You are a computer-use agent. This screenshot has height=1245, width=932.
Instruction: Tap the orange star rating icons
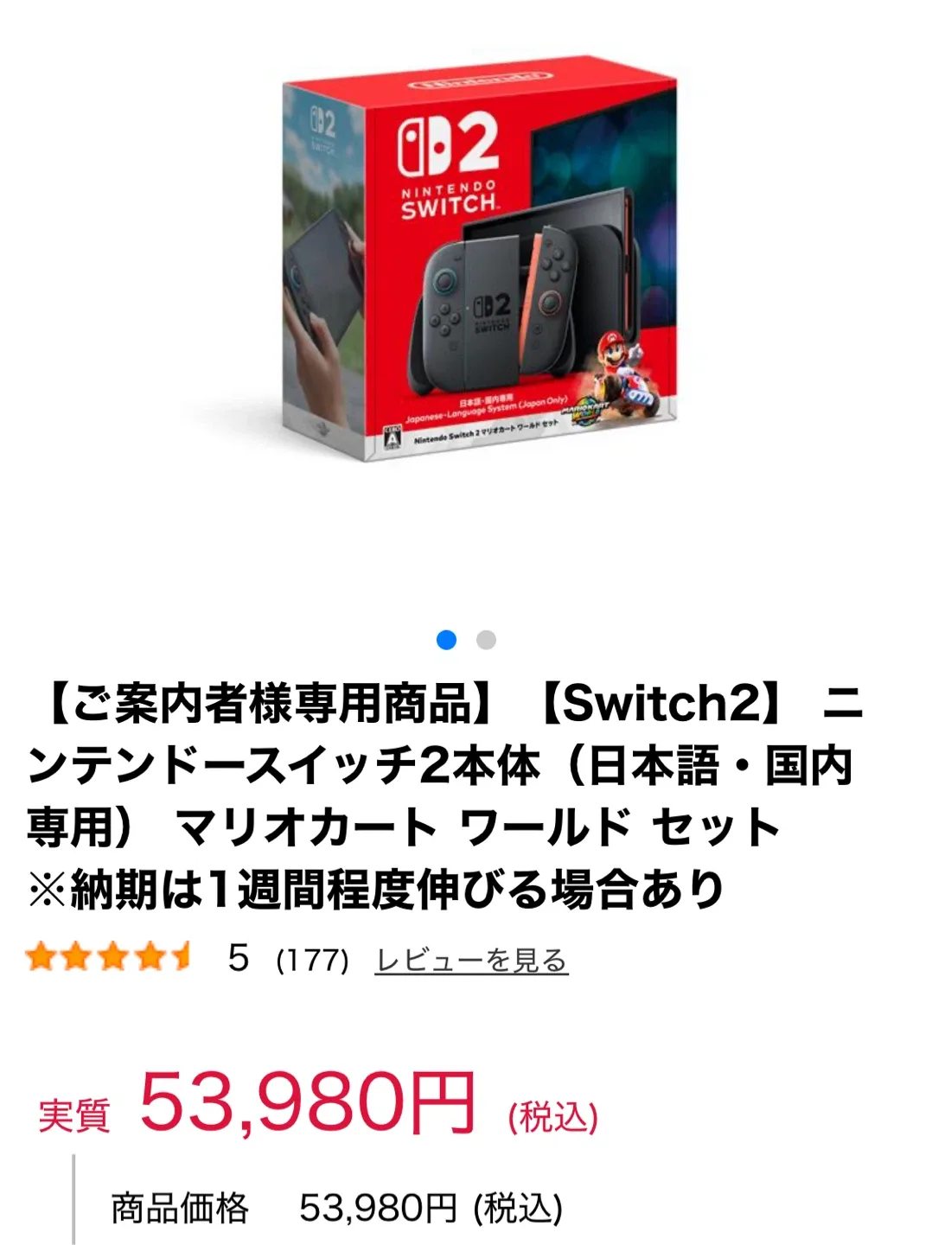tap(109, 957)
